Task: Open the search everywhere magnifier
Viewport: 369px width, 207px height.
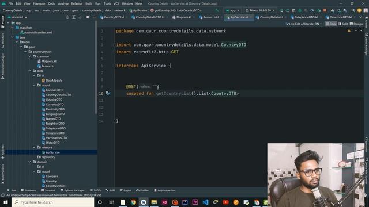Action: pyautogui.click(x=353, y=10)
